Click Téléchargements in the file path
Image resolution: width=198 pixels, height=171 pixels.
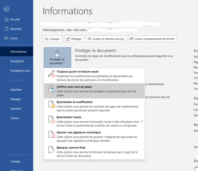[x=53, y=30]
